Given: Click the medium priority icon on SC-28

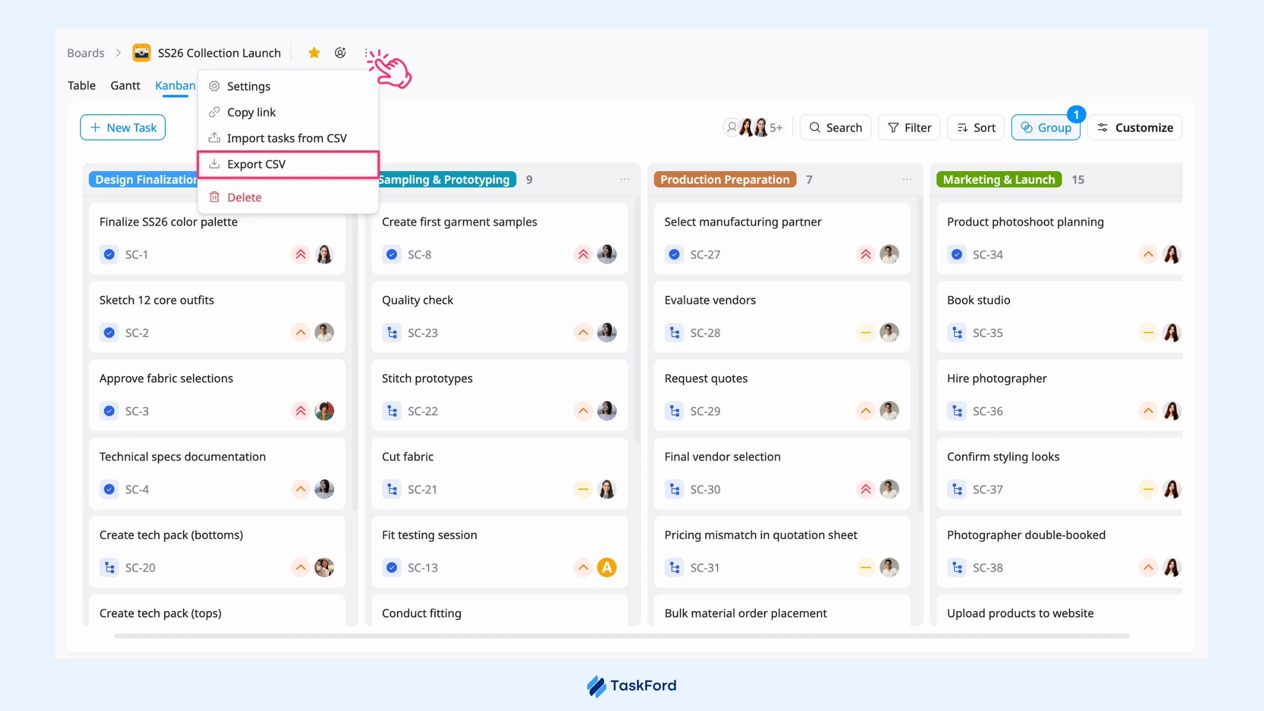Looking at the screenshot, I should pyautogui.click(x=865, y=333).
